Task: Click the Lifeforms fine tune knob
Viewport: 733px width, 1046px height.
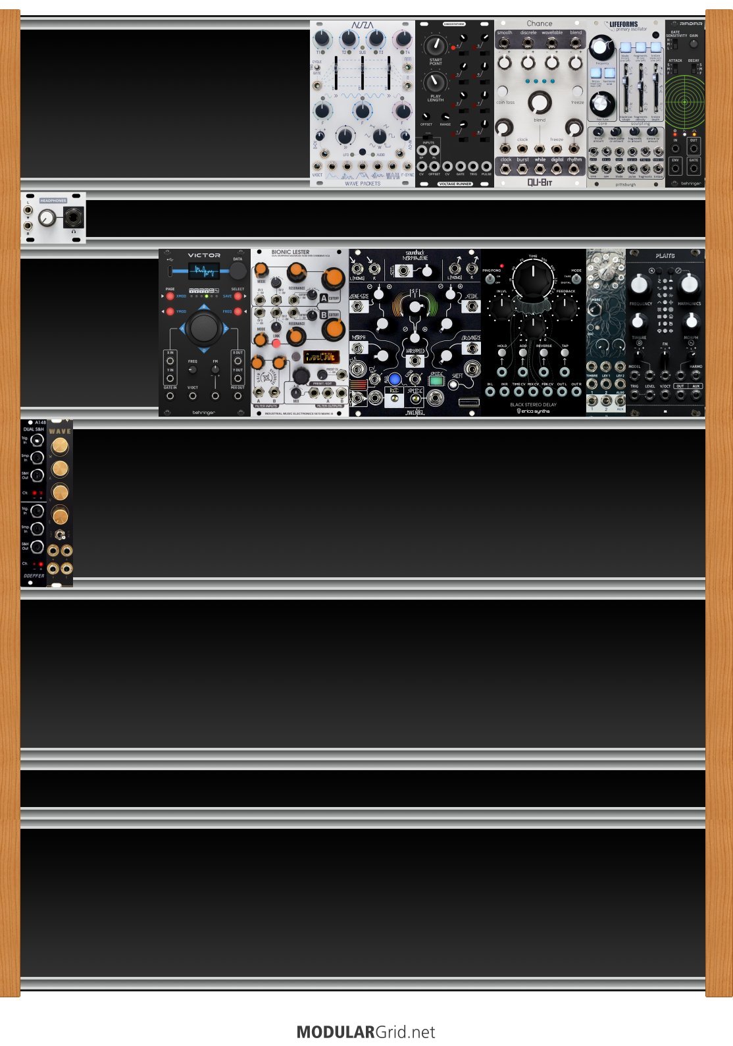Action: 601,104
